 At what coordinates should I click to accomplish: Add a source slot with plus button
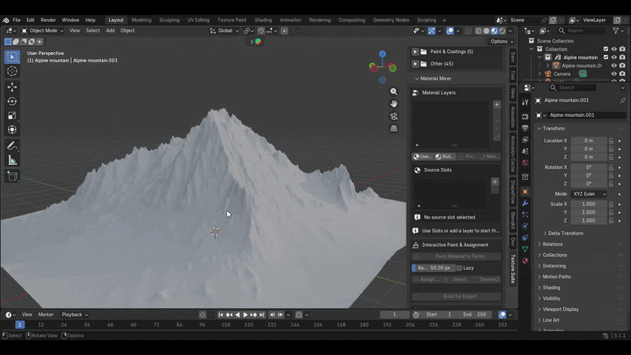coord(495,182)
